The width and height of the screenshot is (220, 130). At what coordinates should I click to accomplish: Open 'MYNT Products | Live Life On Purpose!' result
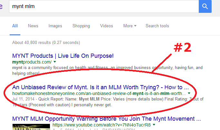pos(63,56)
